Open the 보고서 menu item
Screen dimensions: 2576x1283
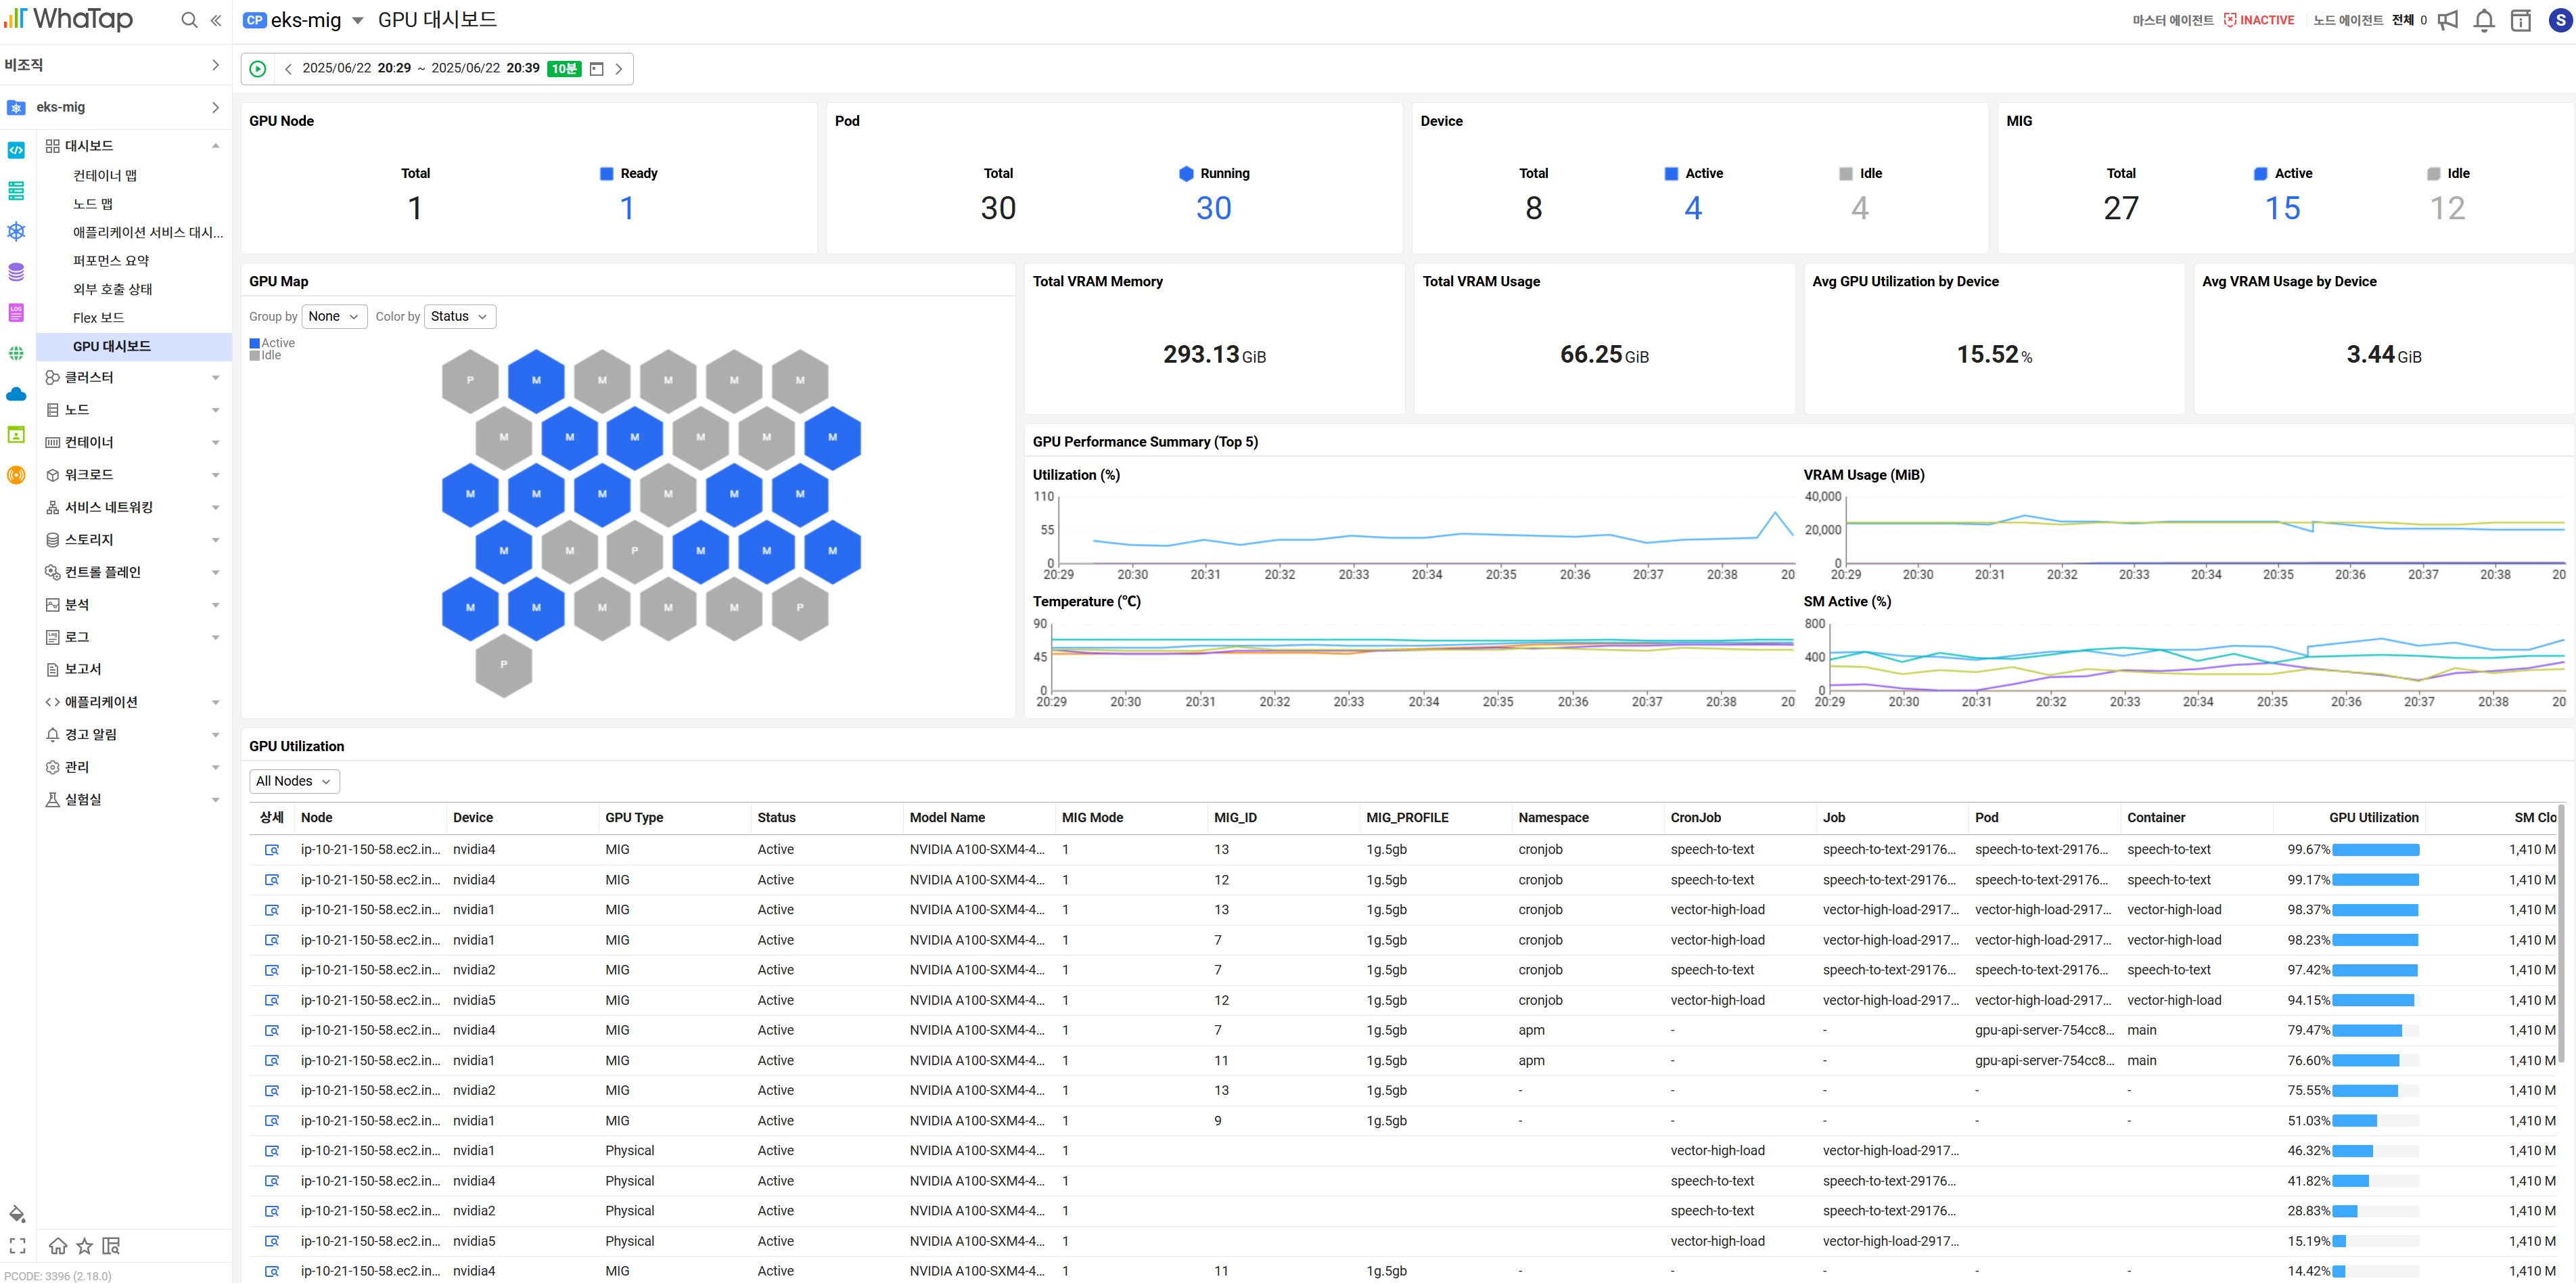click(x=83, y=669)
